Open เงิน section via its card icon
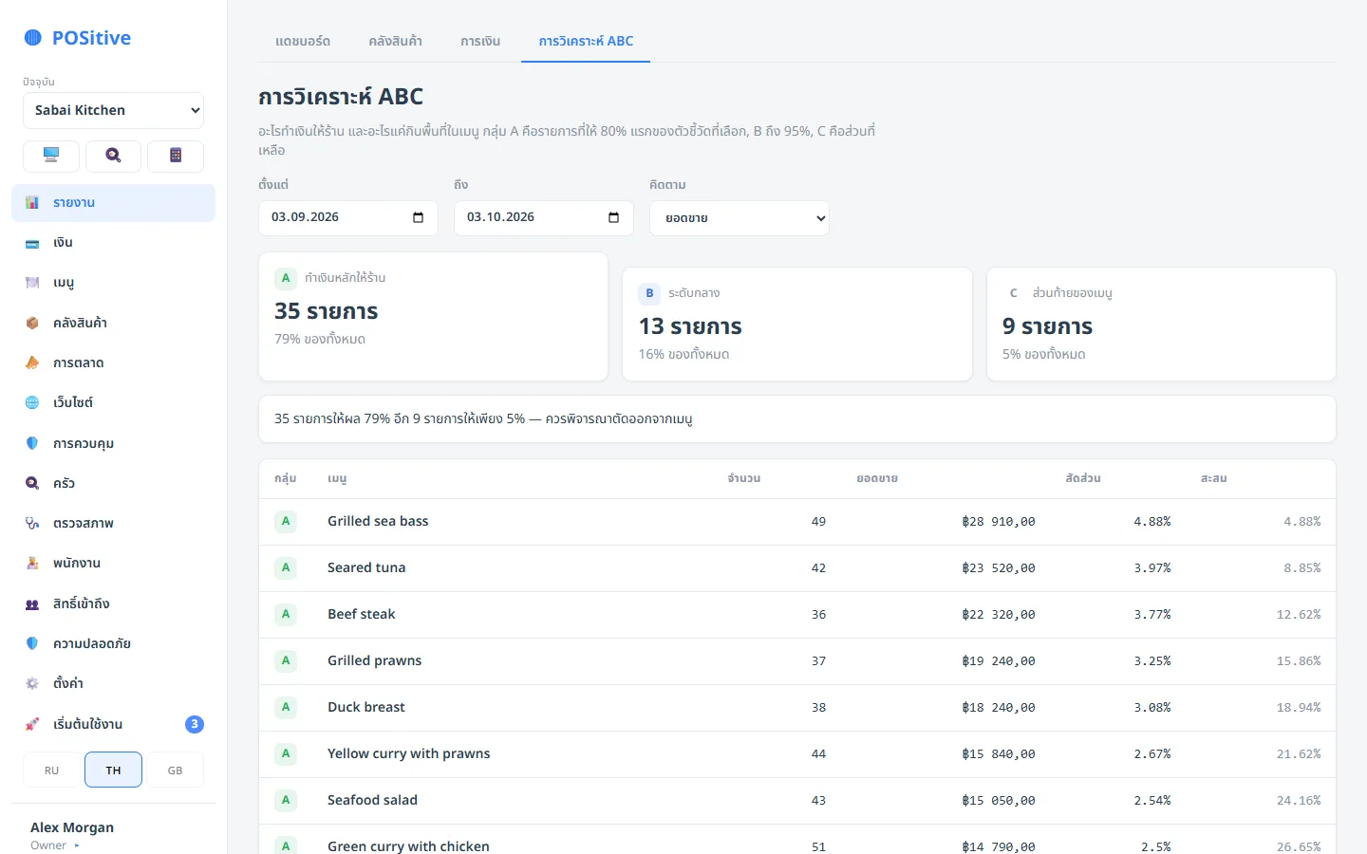1367x854 pixels. click(x=32, y=243)
